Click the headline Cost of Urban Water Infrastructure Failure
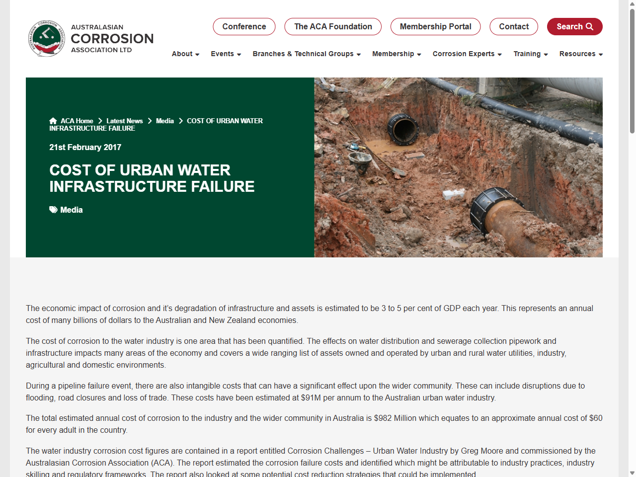Image resolution: width=636 pixels, height=477 pixels. click(152, 178)
